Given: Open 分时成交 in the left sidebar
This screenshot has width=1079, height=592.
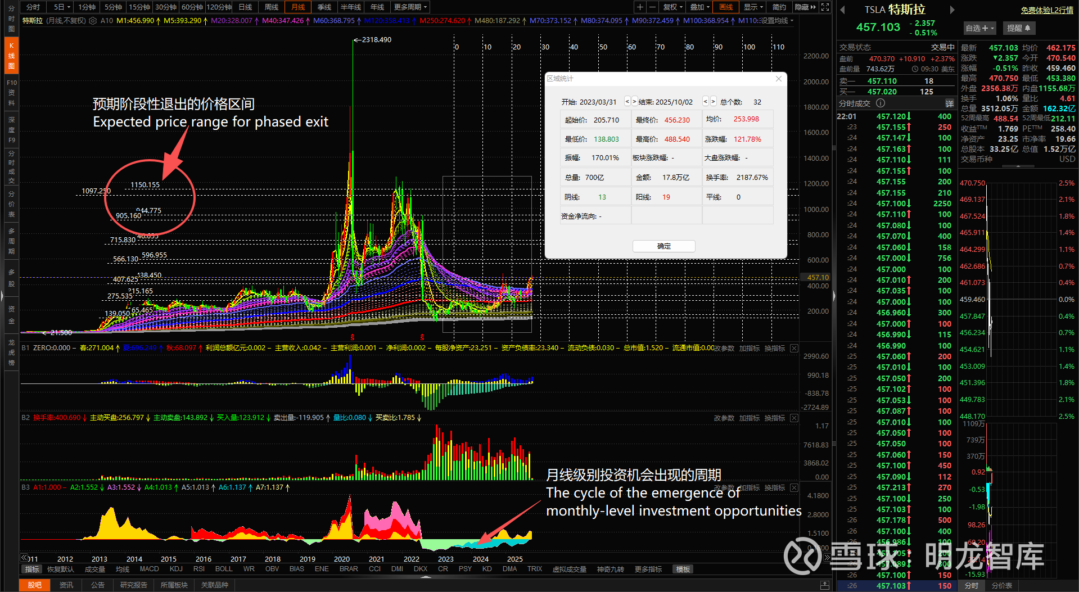Looking at the screenshot, I should click(x=11, y=167).
